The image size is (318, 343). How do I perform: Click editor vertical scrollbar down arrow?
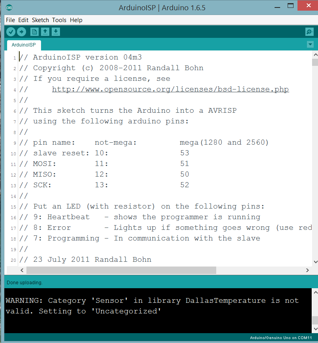point(315,262)
